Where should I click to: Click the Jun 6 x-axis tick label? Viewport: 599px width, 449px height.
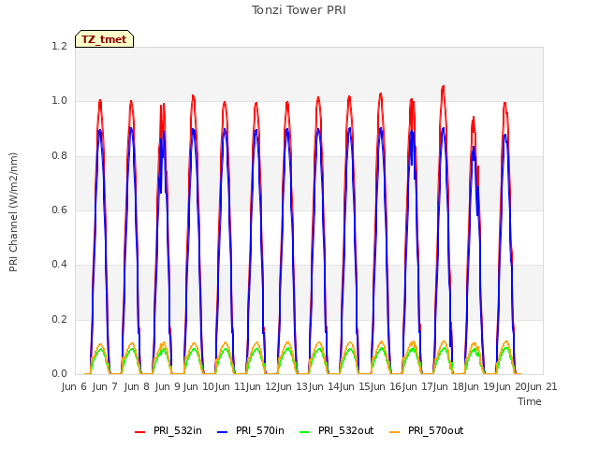pos(75,386)
